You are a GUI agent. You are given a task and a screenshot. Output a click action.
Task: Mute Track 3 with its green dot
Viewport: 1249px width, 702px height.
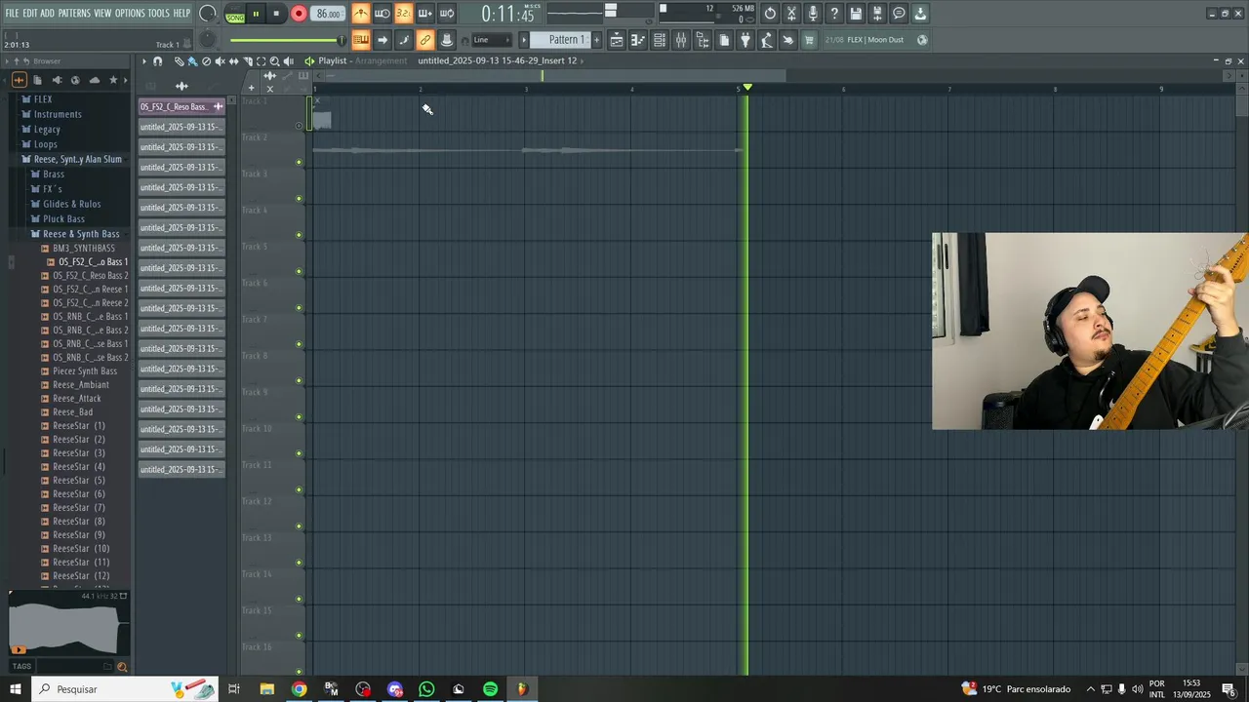299,199
